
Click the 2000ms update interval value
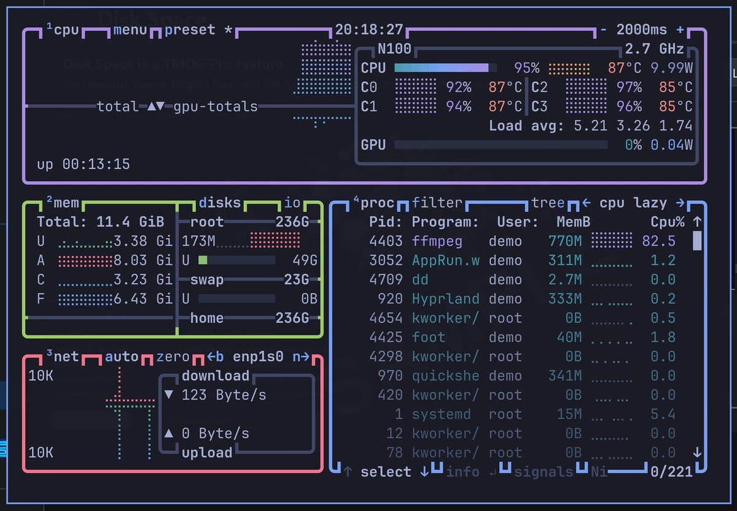tap(642, 30)
